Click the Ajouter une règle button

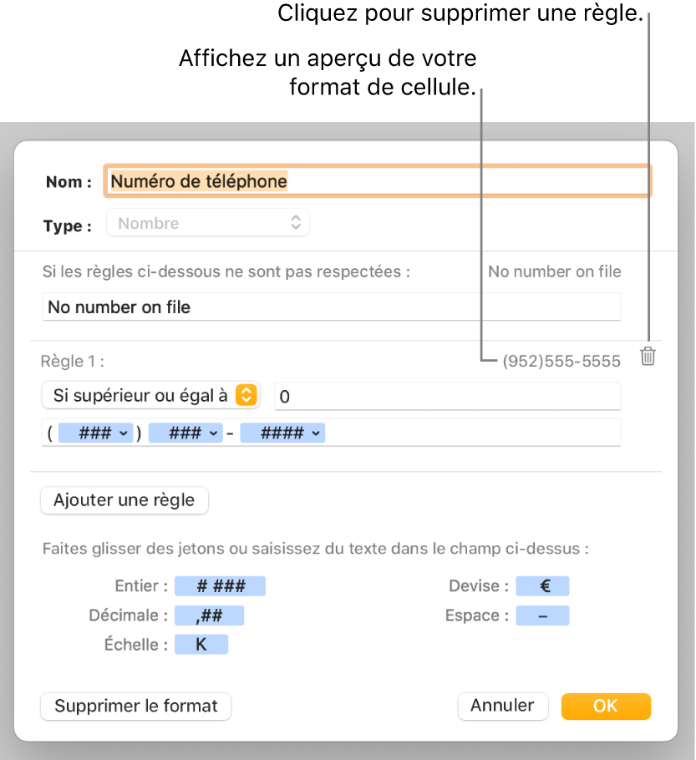point(124,500)
